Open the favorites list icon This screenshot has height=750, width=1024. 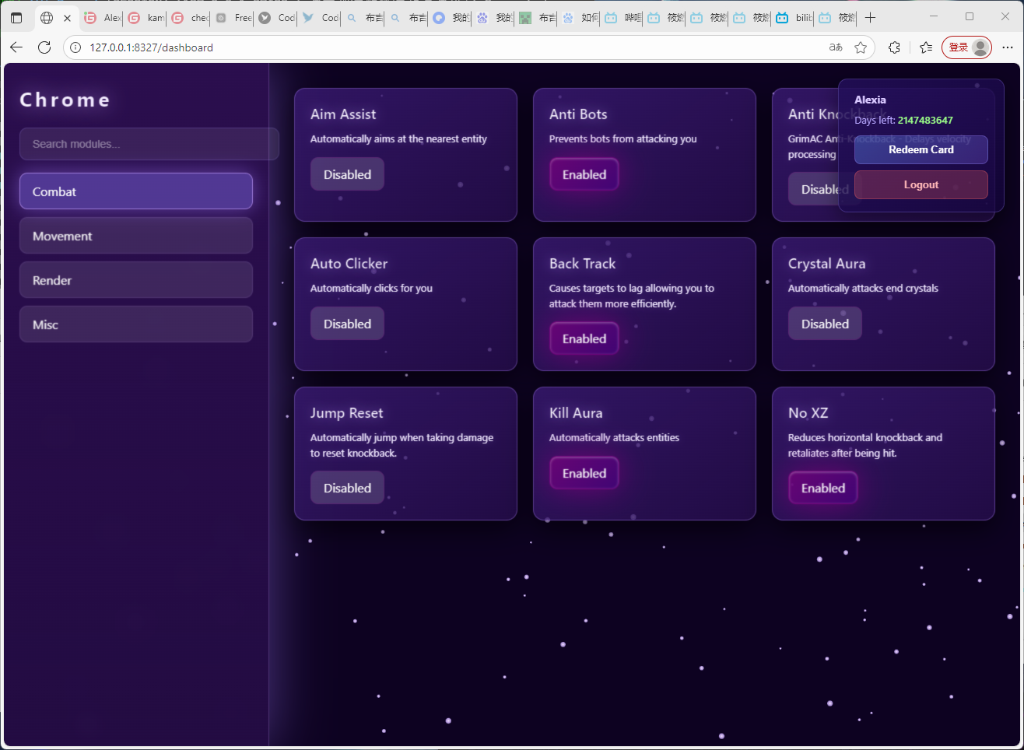[926, 47]
